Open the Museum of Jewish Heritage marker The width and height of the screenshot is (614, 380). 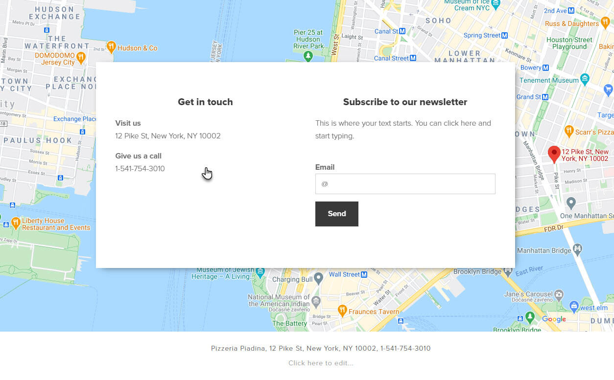coord(260,271)
